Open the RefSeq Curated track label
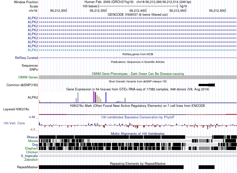The height and width of the screenshot is (173, 237). 26,58
